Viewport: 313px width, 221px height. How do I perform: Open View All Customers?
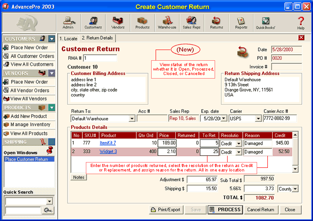coord(29,64)
